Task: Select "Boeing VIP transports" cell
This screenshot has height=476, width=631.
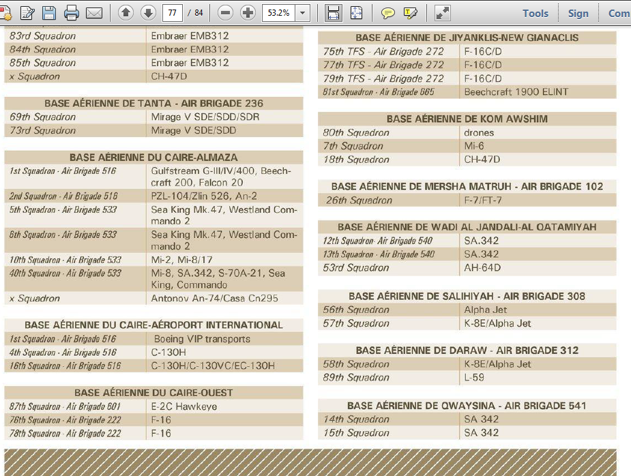Action: (x=202, y=339)
